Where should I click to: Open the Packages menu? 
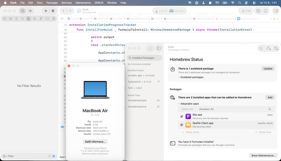tap(52, 3)
